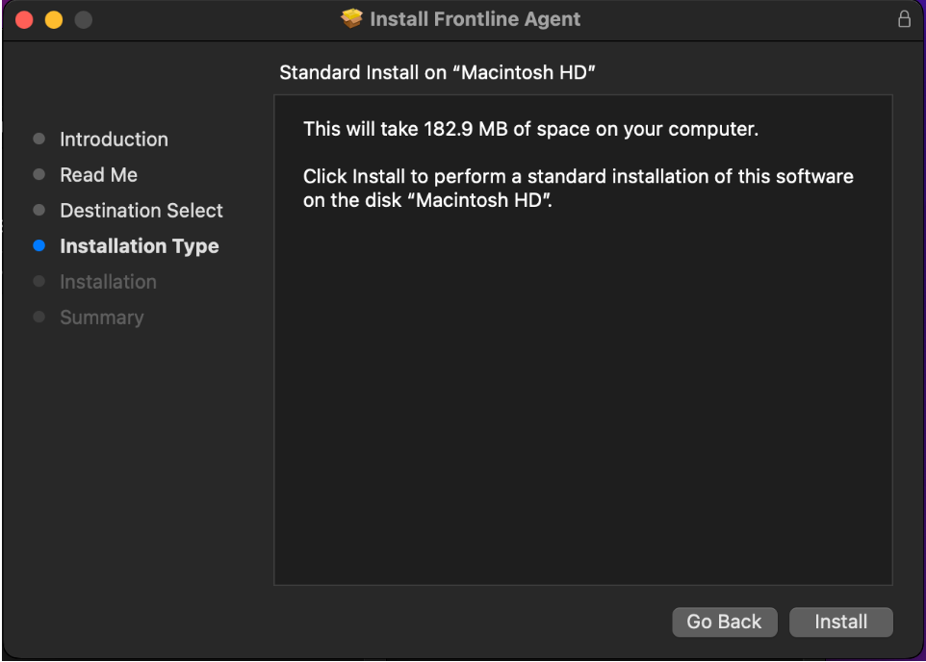This screenshot has height=662, width=926.
Task: Click the blue bullet beside Installation Type
Action: tap(39, 246)
